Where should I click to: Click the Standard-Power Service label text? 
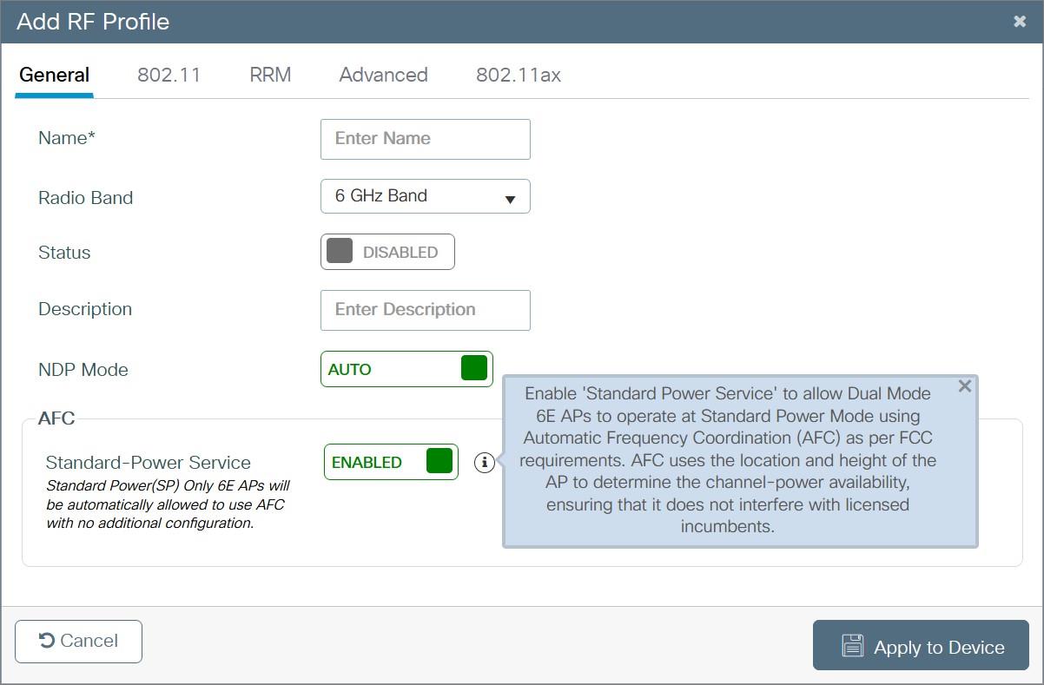pos(148,463)
